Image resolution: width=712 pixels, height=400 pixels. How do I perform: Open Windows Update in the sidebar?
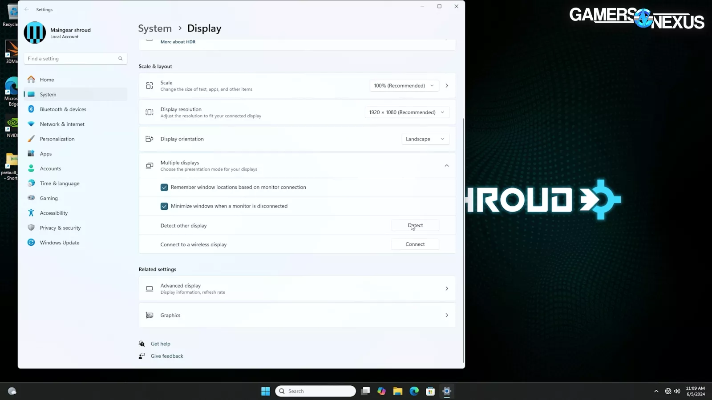coord(59,243)
